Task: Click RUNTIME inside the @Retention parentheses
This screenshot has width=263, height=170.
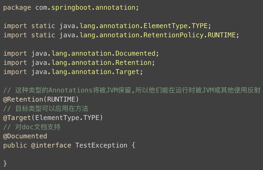Action: [x=61, y=100]
